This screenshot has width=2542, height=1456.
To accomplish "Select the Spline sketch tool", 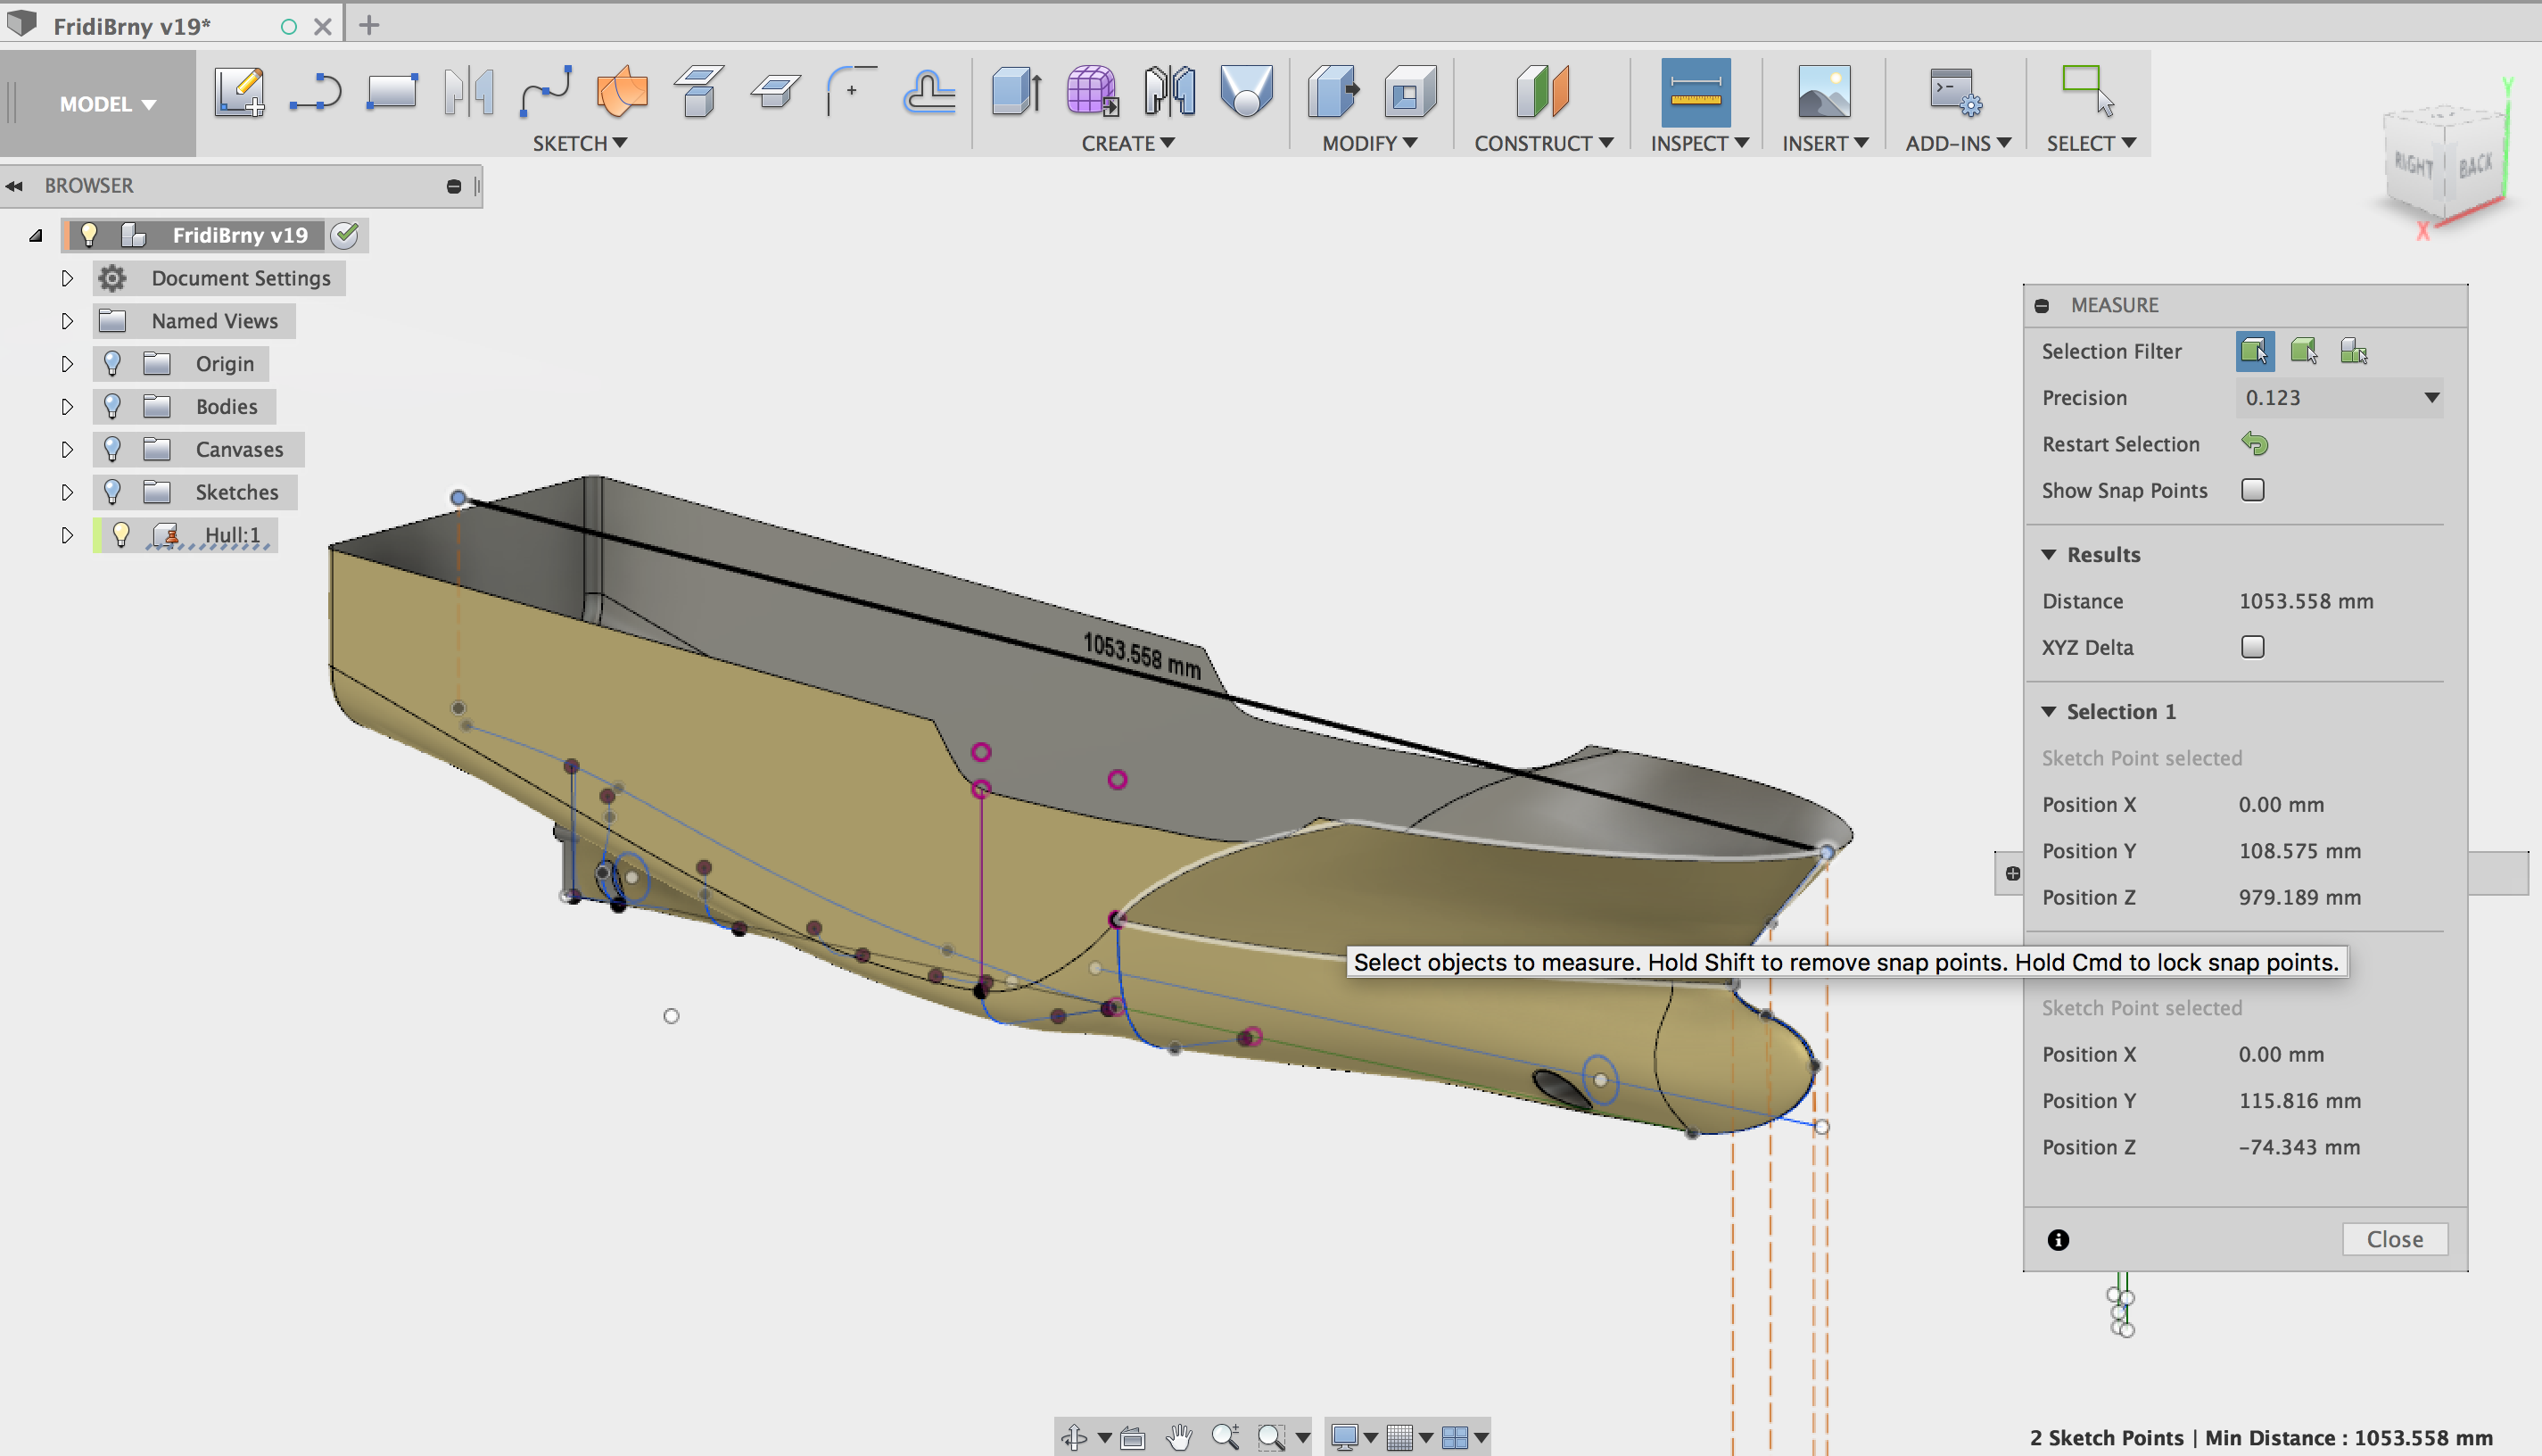I will coord(546,92).
